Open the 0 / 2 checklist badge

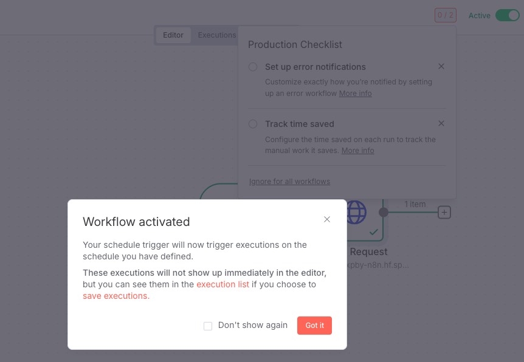pos(445,15)
